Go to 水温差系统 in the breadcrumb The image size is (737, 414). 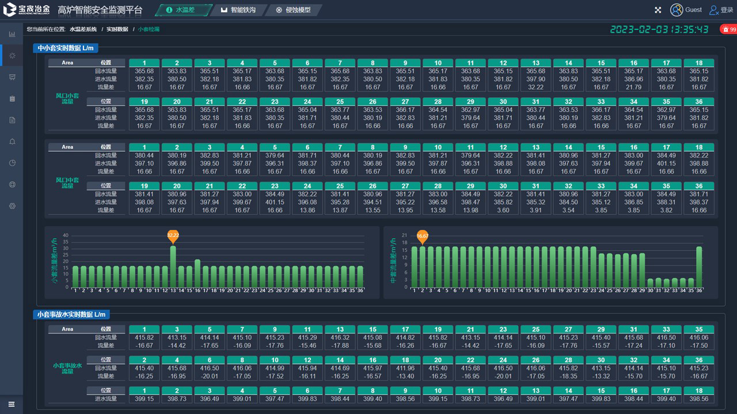[x=83, y=29]
